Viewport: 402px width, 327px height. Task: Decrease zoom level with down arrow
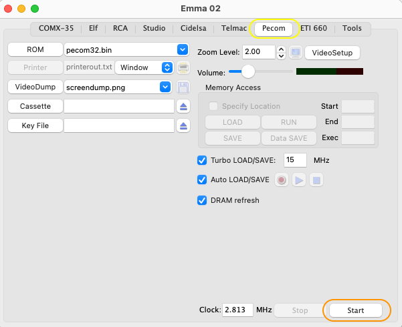(x=281, y=56)
